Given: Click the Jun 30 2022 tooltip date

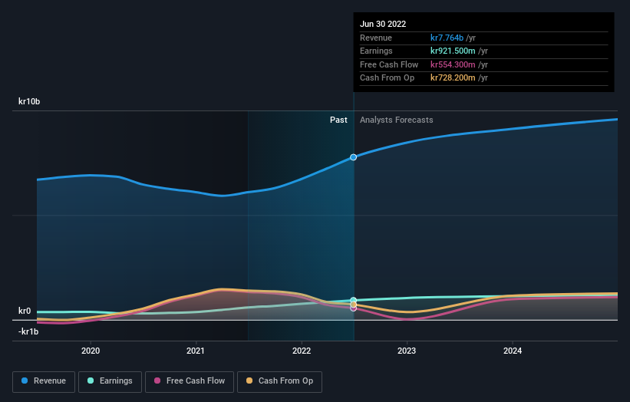Looking at the screenshot, I should tap(383, 24).
